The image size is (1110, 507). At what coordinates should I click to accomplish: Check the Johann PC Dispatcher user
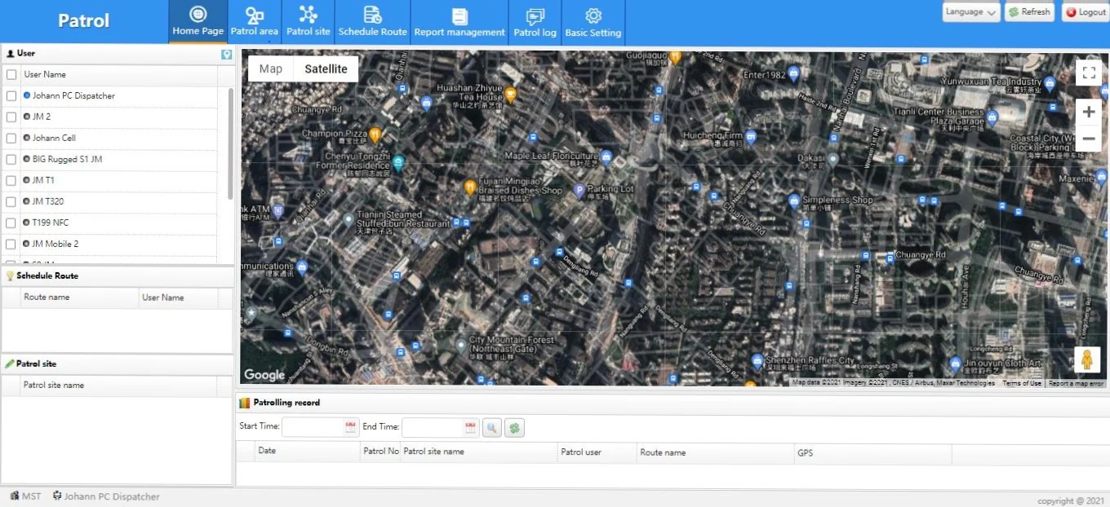click(x=11, y=96)
